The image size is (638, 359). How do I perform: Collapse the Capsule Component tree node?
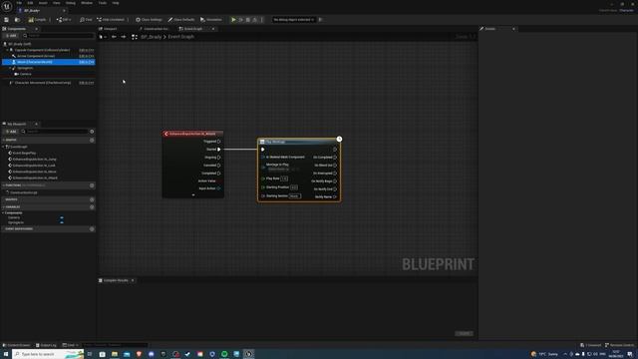7,50
